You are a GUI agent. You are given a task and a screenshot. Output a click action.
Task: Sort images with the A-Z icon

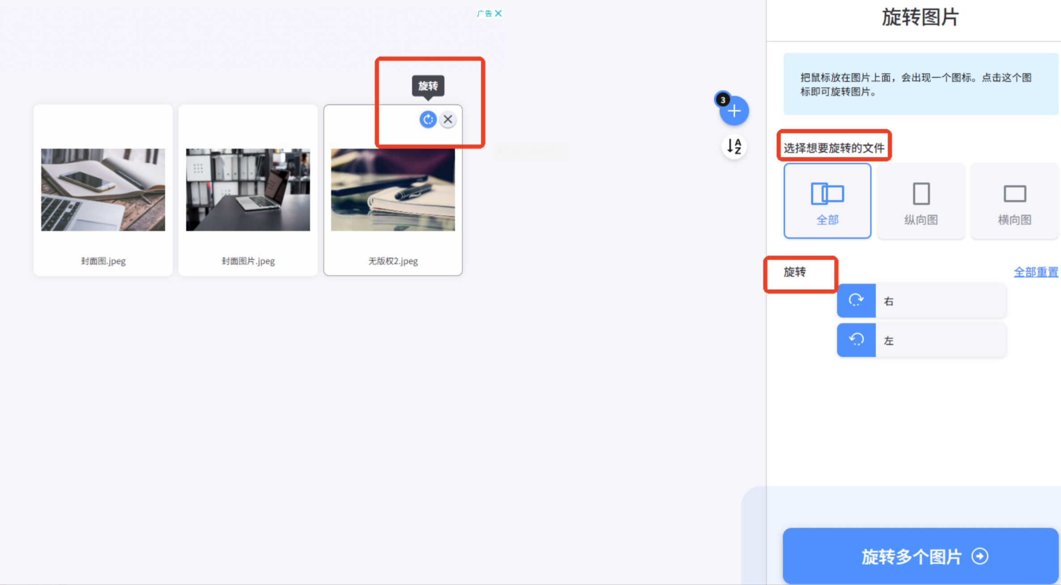pyautogui.click(x=734, y=146)
